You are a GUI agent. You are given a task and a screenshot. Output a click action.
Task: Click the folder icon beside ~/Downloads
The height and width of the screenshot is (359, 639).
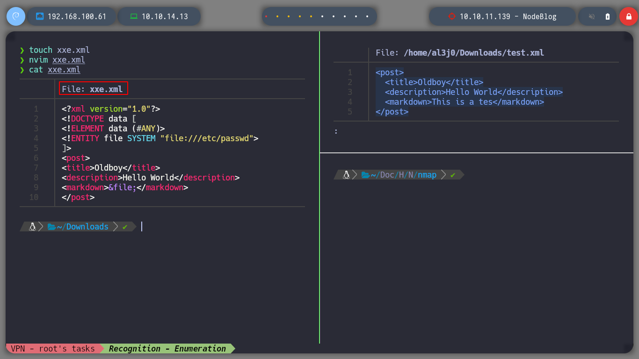point(51,227)
